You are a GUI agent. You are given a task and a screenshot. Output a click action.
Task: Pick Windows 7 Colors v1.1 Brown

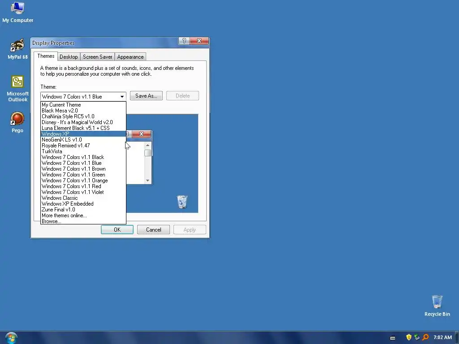tap(83, 169)
